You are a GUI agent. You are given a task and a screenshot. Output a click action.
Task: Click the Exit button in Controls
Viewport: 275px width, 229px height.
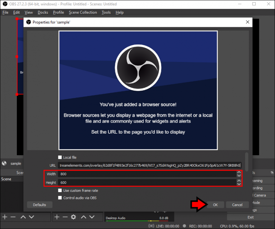251,217
